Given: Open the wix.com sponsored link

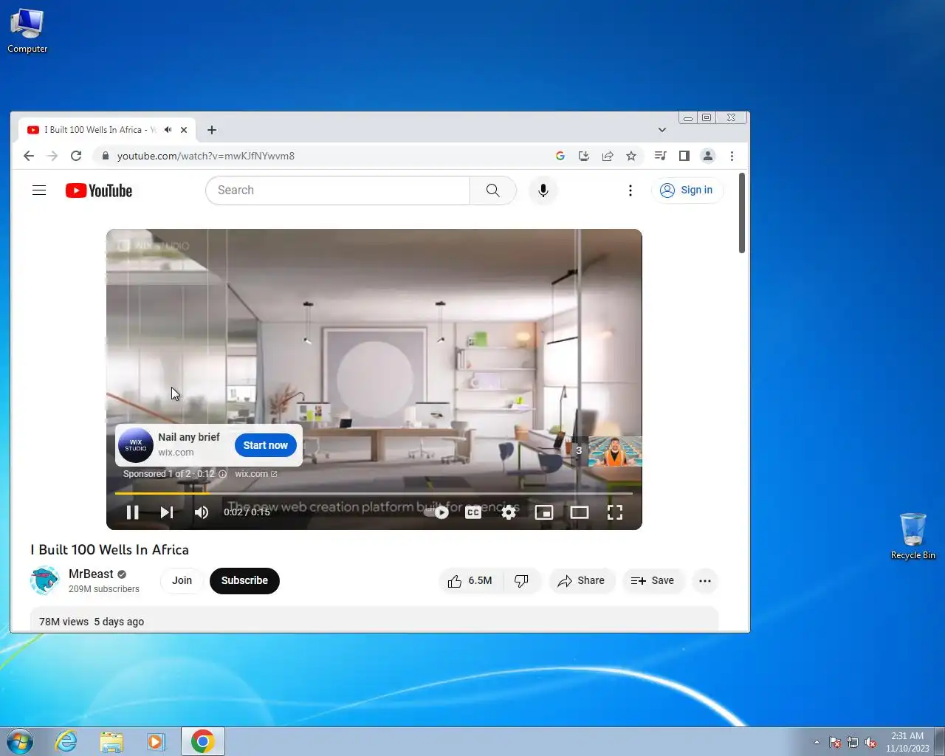Looking at the screenshot, I should click(x=255, y=474).
